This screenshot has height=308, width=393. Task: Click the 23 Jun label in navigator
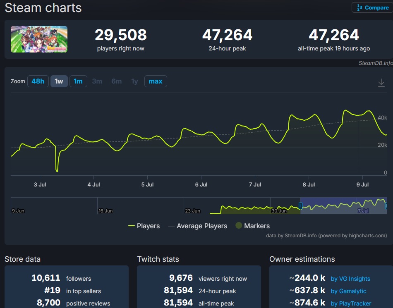click(x=192, y=211)
